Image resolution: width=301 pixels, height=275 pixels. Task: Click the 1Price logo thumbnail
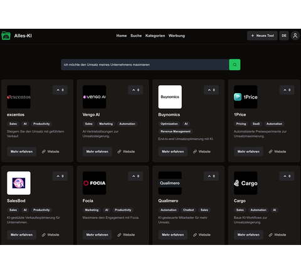(x=245, y=97)
